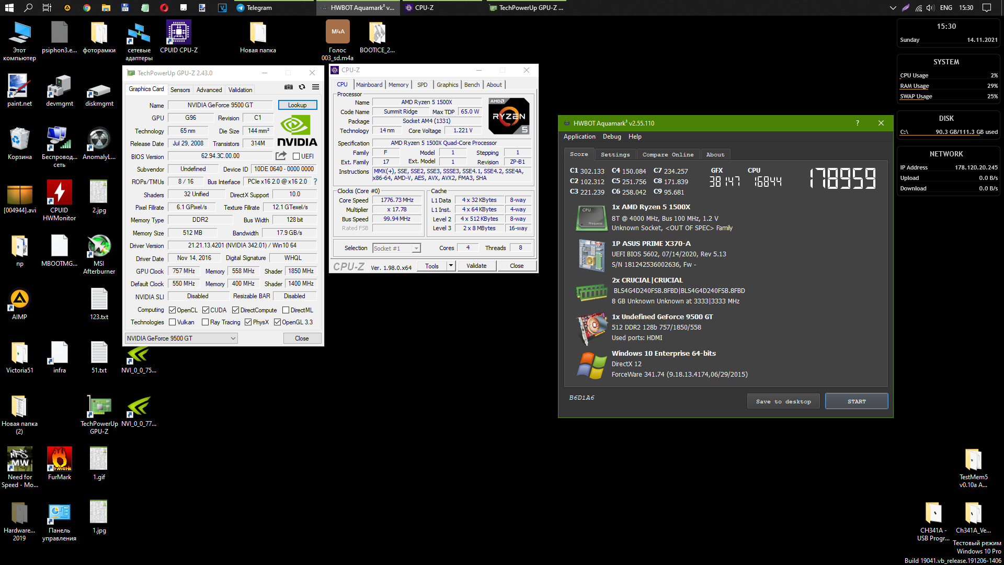Click GPU-Z Close button
This screenshot has width=1004, height=565.
(x=302, y=338)
